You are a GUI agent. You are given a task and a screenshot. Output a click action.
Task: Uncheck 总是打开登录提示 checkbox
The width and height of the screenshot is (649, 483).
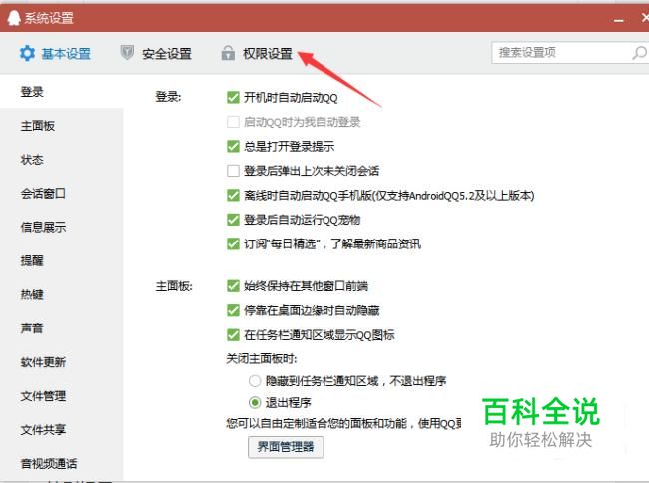(x=233, y=146)
